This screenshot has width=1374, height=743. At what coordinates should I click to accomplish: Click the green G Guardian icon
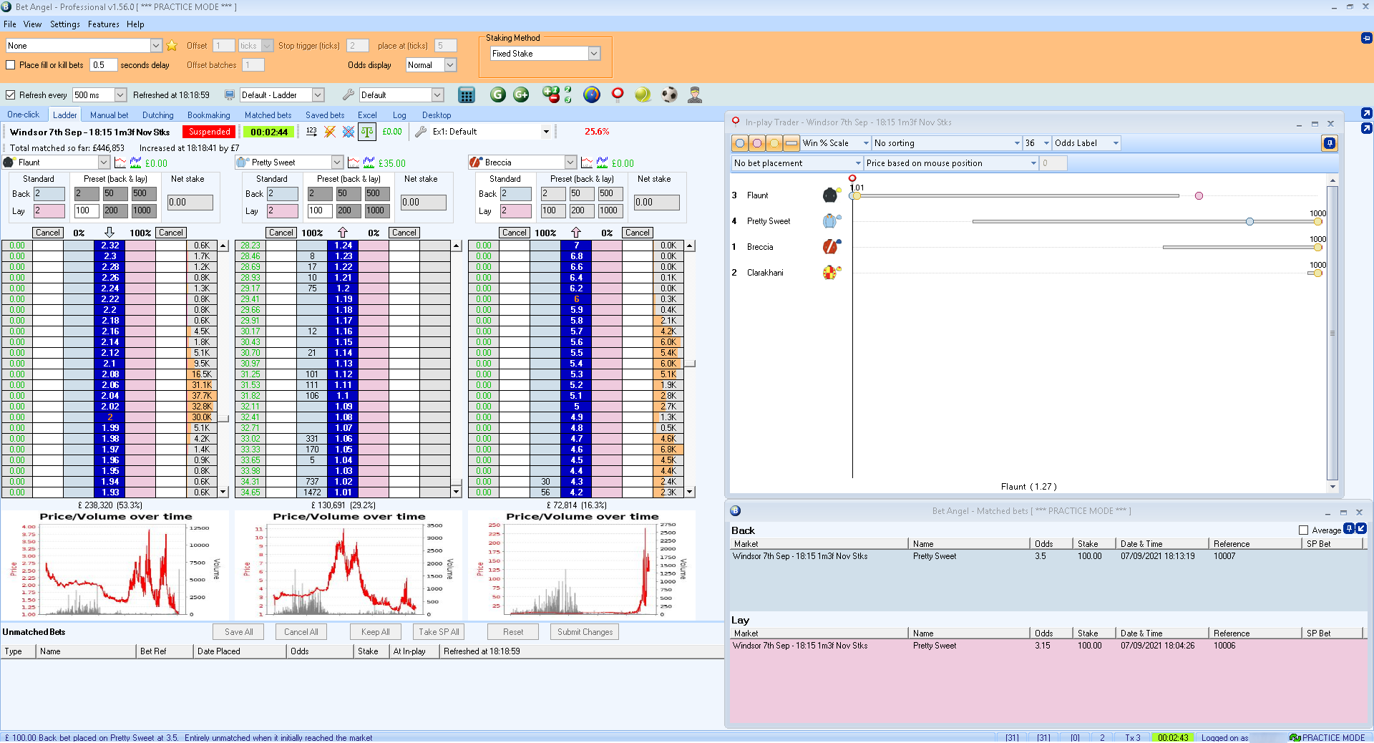click(498, 94)
